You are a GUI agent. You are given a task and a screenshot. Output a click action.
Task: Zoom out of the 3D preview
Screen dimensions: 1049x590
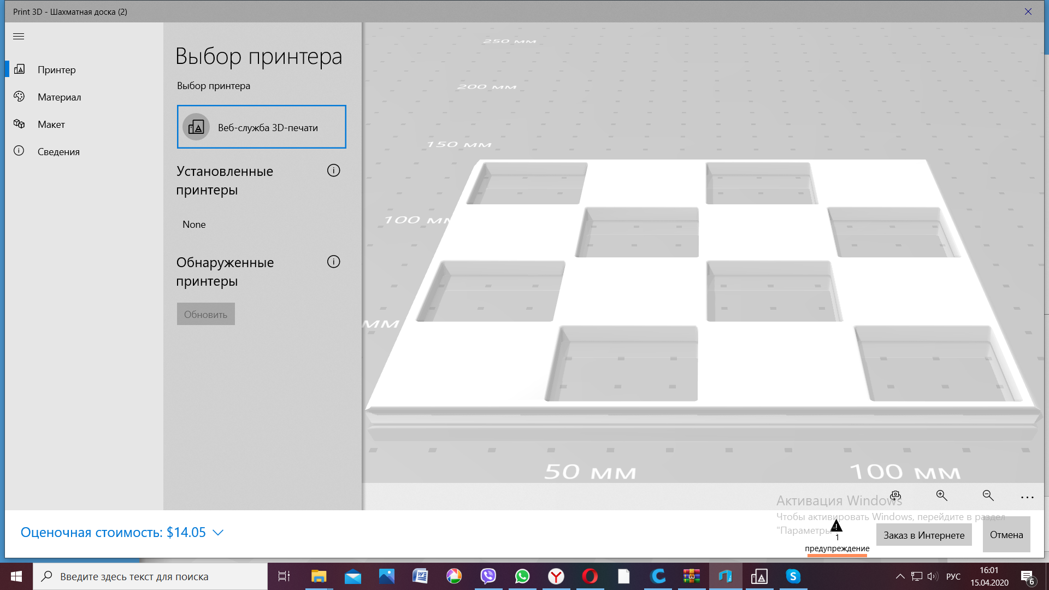pos(988,495)
